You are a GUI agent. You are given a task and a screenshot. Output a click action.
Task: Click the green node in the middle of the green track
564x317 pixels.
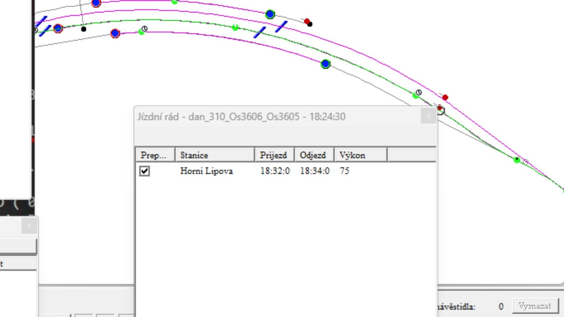(x=235, y=28)
